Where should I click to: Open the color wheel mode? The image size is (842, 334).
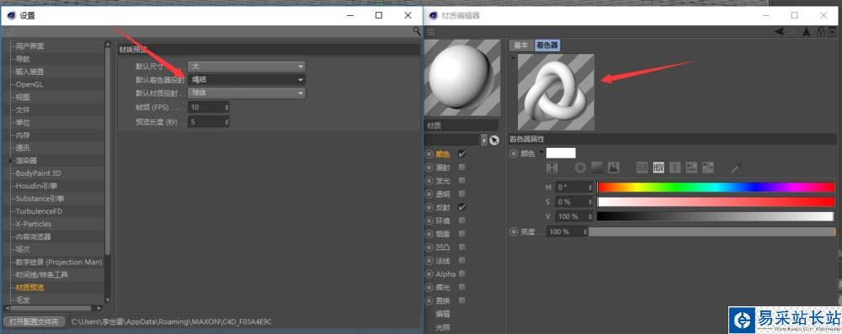[x=580, y=167]
